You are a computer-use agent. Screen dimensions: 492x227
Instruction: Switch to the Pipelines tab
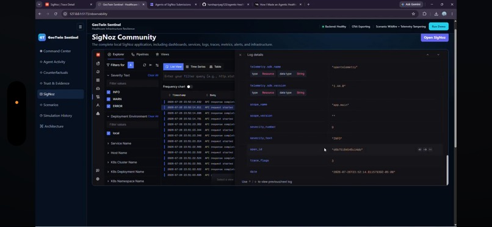[x=140, y=54]
